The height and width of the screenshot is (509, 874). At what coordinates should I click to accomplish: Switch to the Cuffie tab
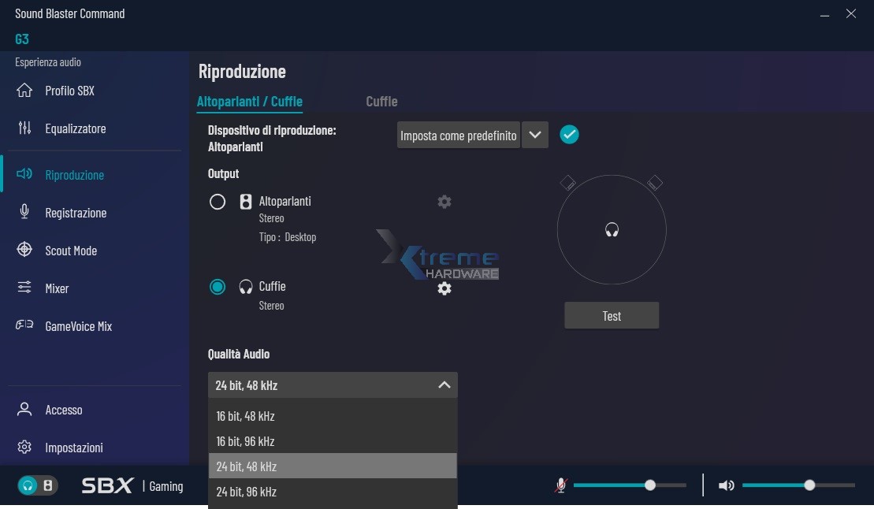tap(381, 102)
